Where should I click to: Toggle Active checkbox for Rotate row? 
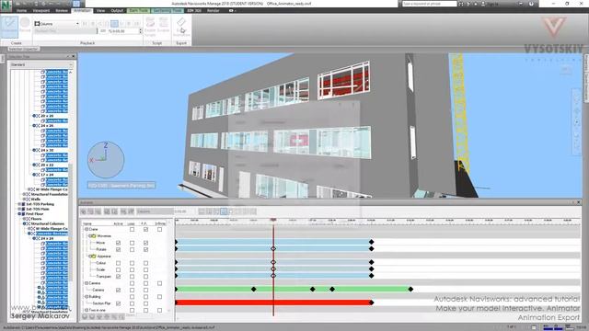pyautogui.click(x=119, y=249)
